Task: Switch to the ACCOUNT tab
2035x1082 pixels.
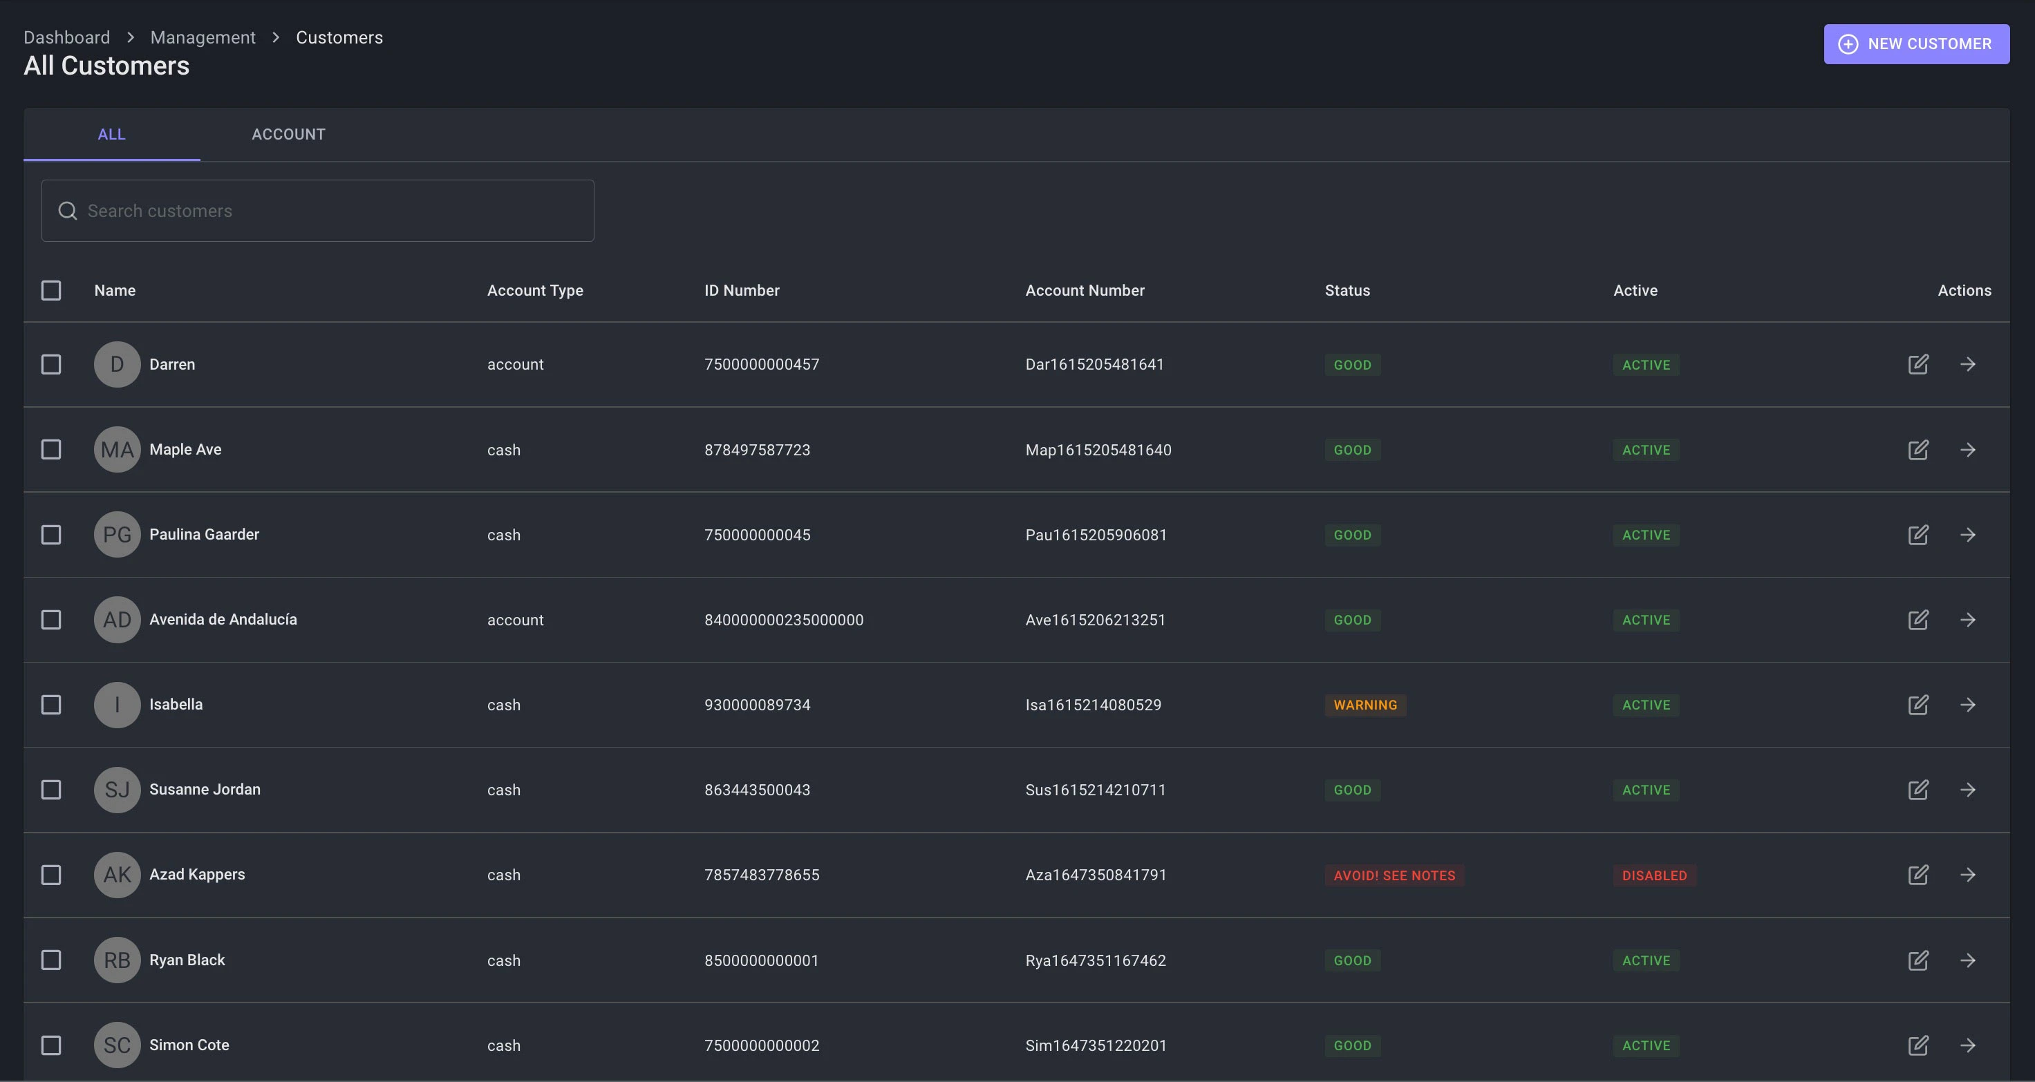Action: [288, 134]
